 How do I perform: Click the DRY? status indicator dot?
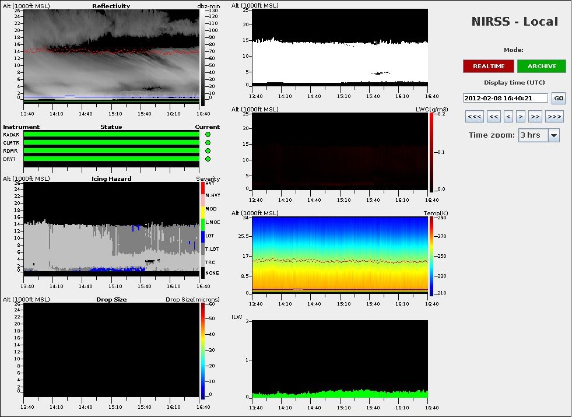coord(208,159)
